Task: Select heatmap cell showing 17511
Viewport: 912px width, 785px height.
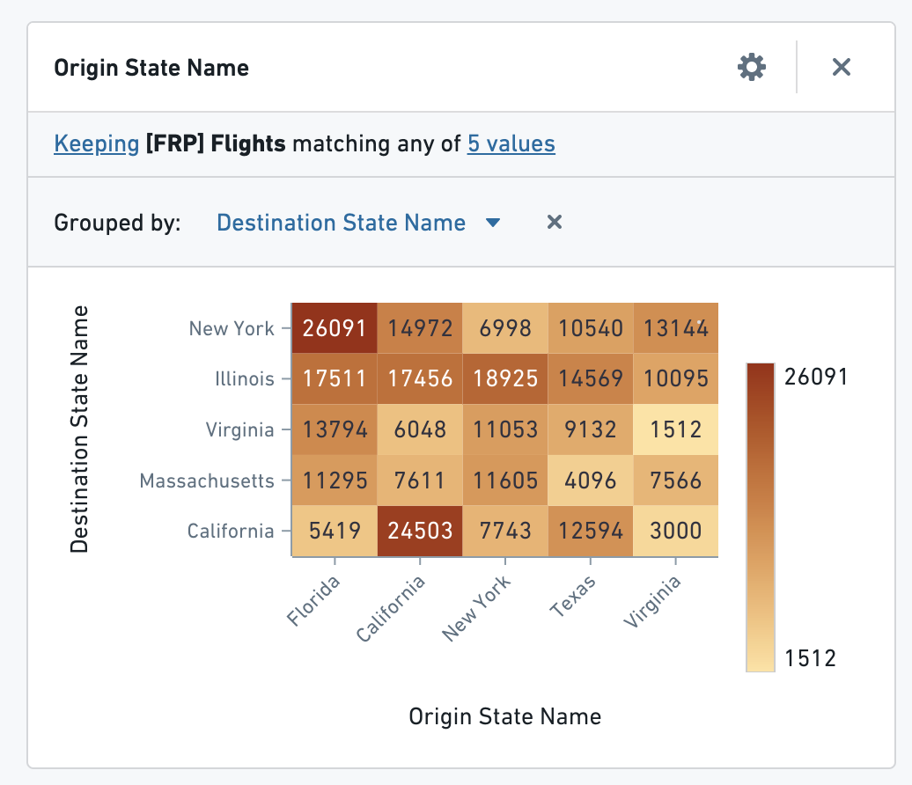Action: [335, 378]
